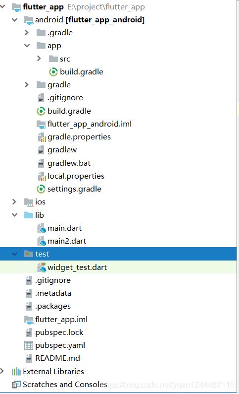This screenshot has width=239, height=394.
Task: Click the flutter_app_android.iml module icon
Action: 41,124
